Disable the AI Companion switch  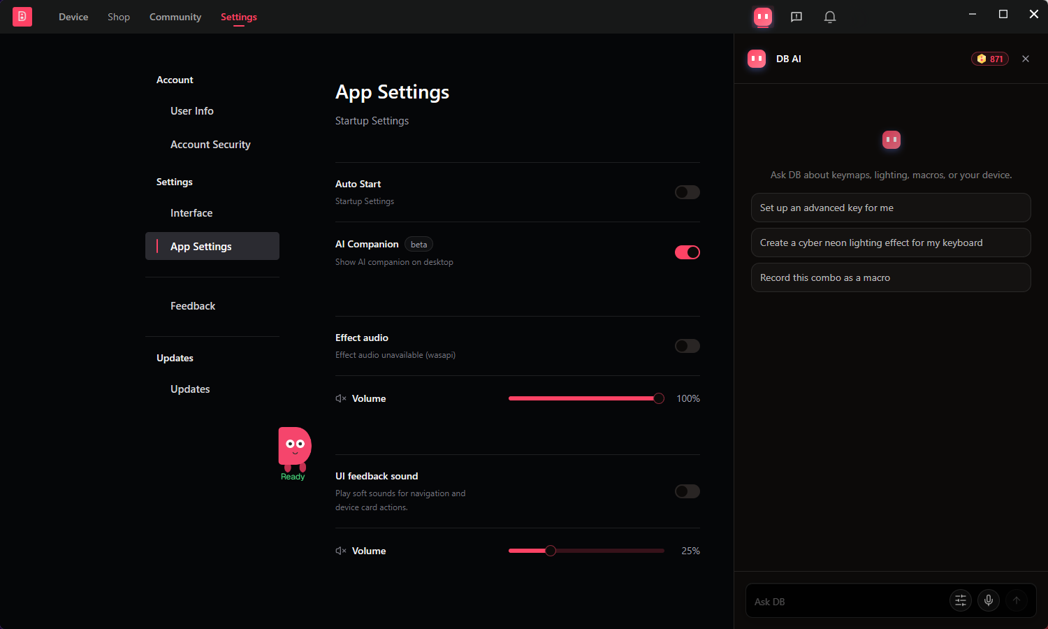pyautogui.click(x=687, y=252)
